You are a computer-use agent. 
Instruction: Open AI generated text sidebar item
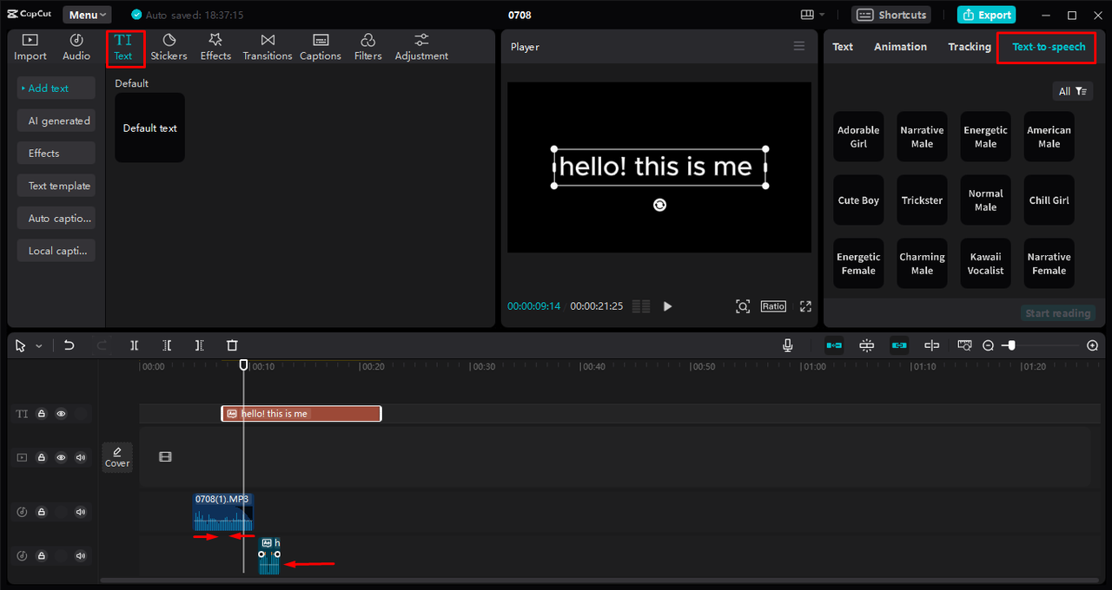(56, 121)
